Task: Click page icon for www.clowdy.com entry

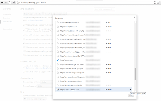Action: click(58, 81)
